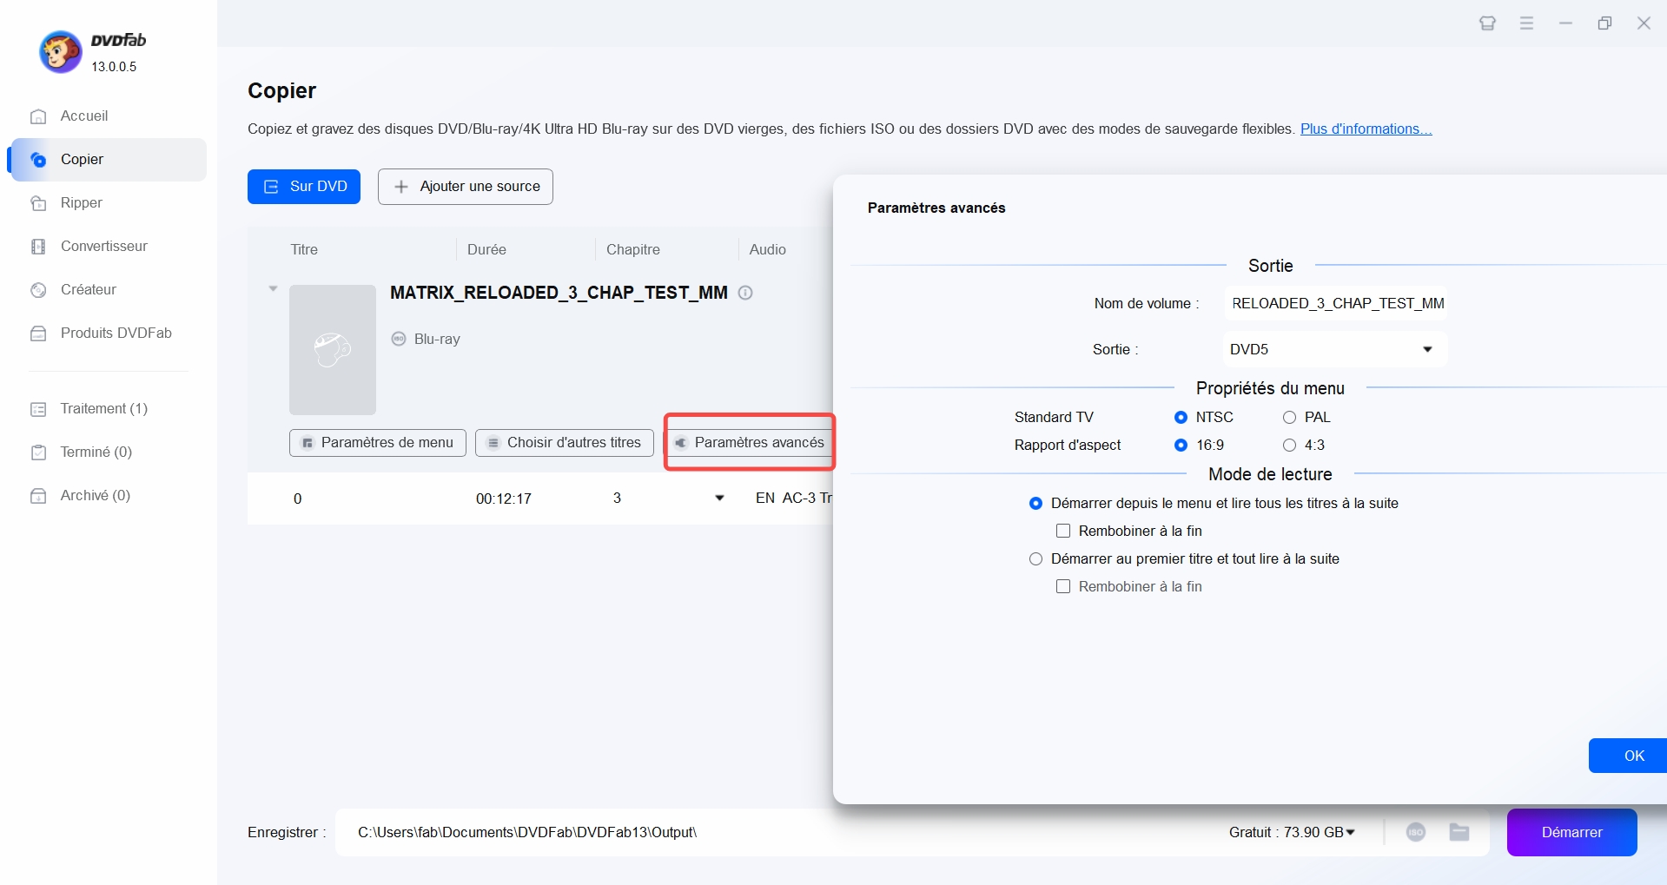
Task: Open Paramètres de menu
Action: [x=378, y=443]
